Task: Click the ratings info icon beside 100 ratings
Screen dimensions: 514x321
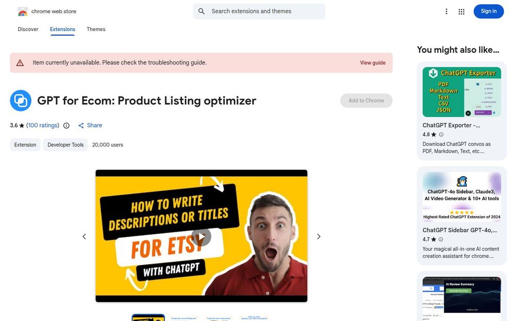Action: (66, 125)
